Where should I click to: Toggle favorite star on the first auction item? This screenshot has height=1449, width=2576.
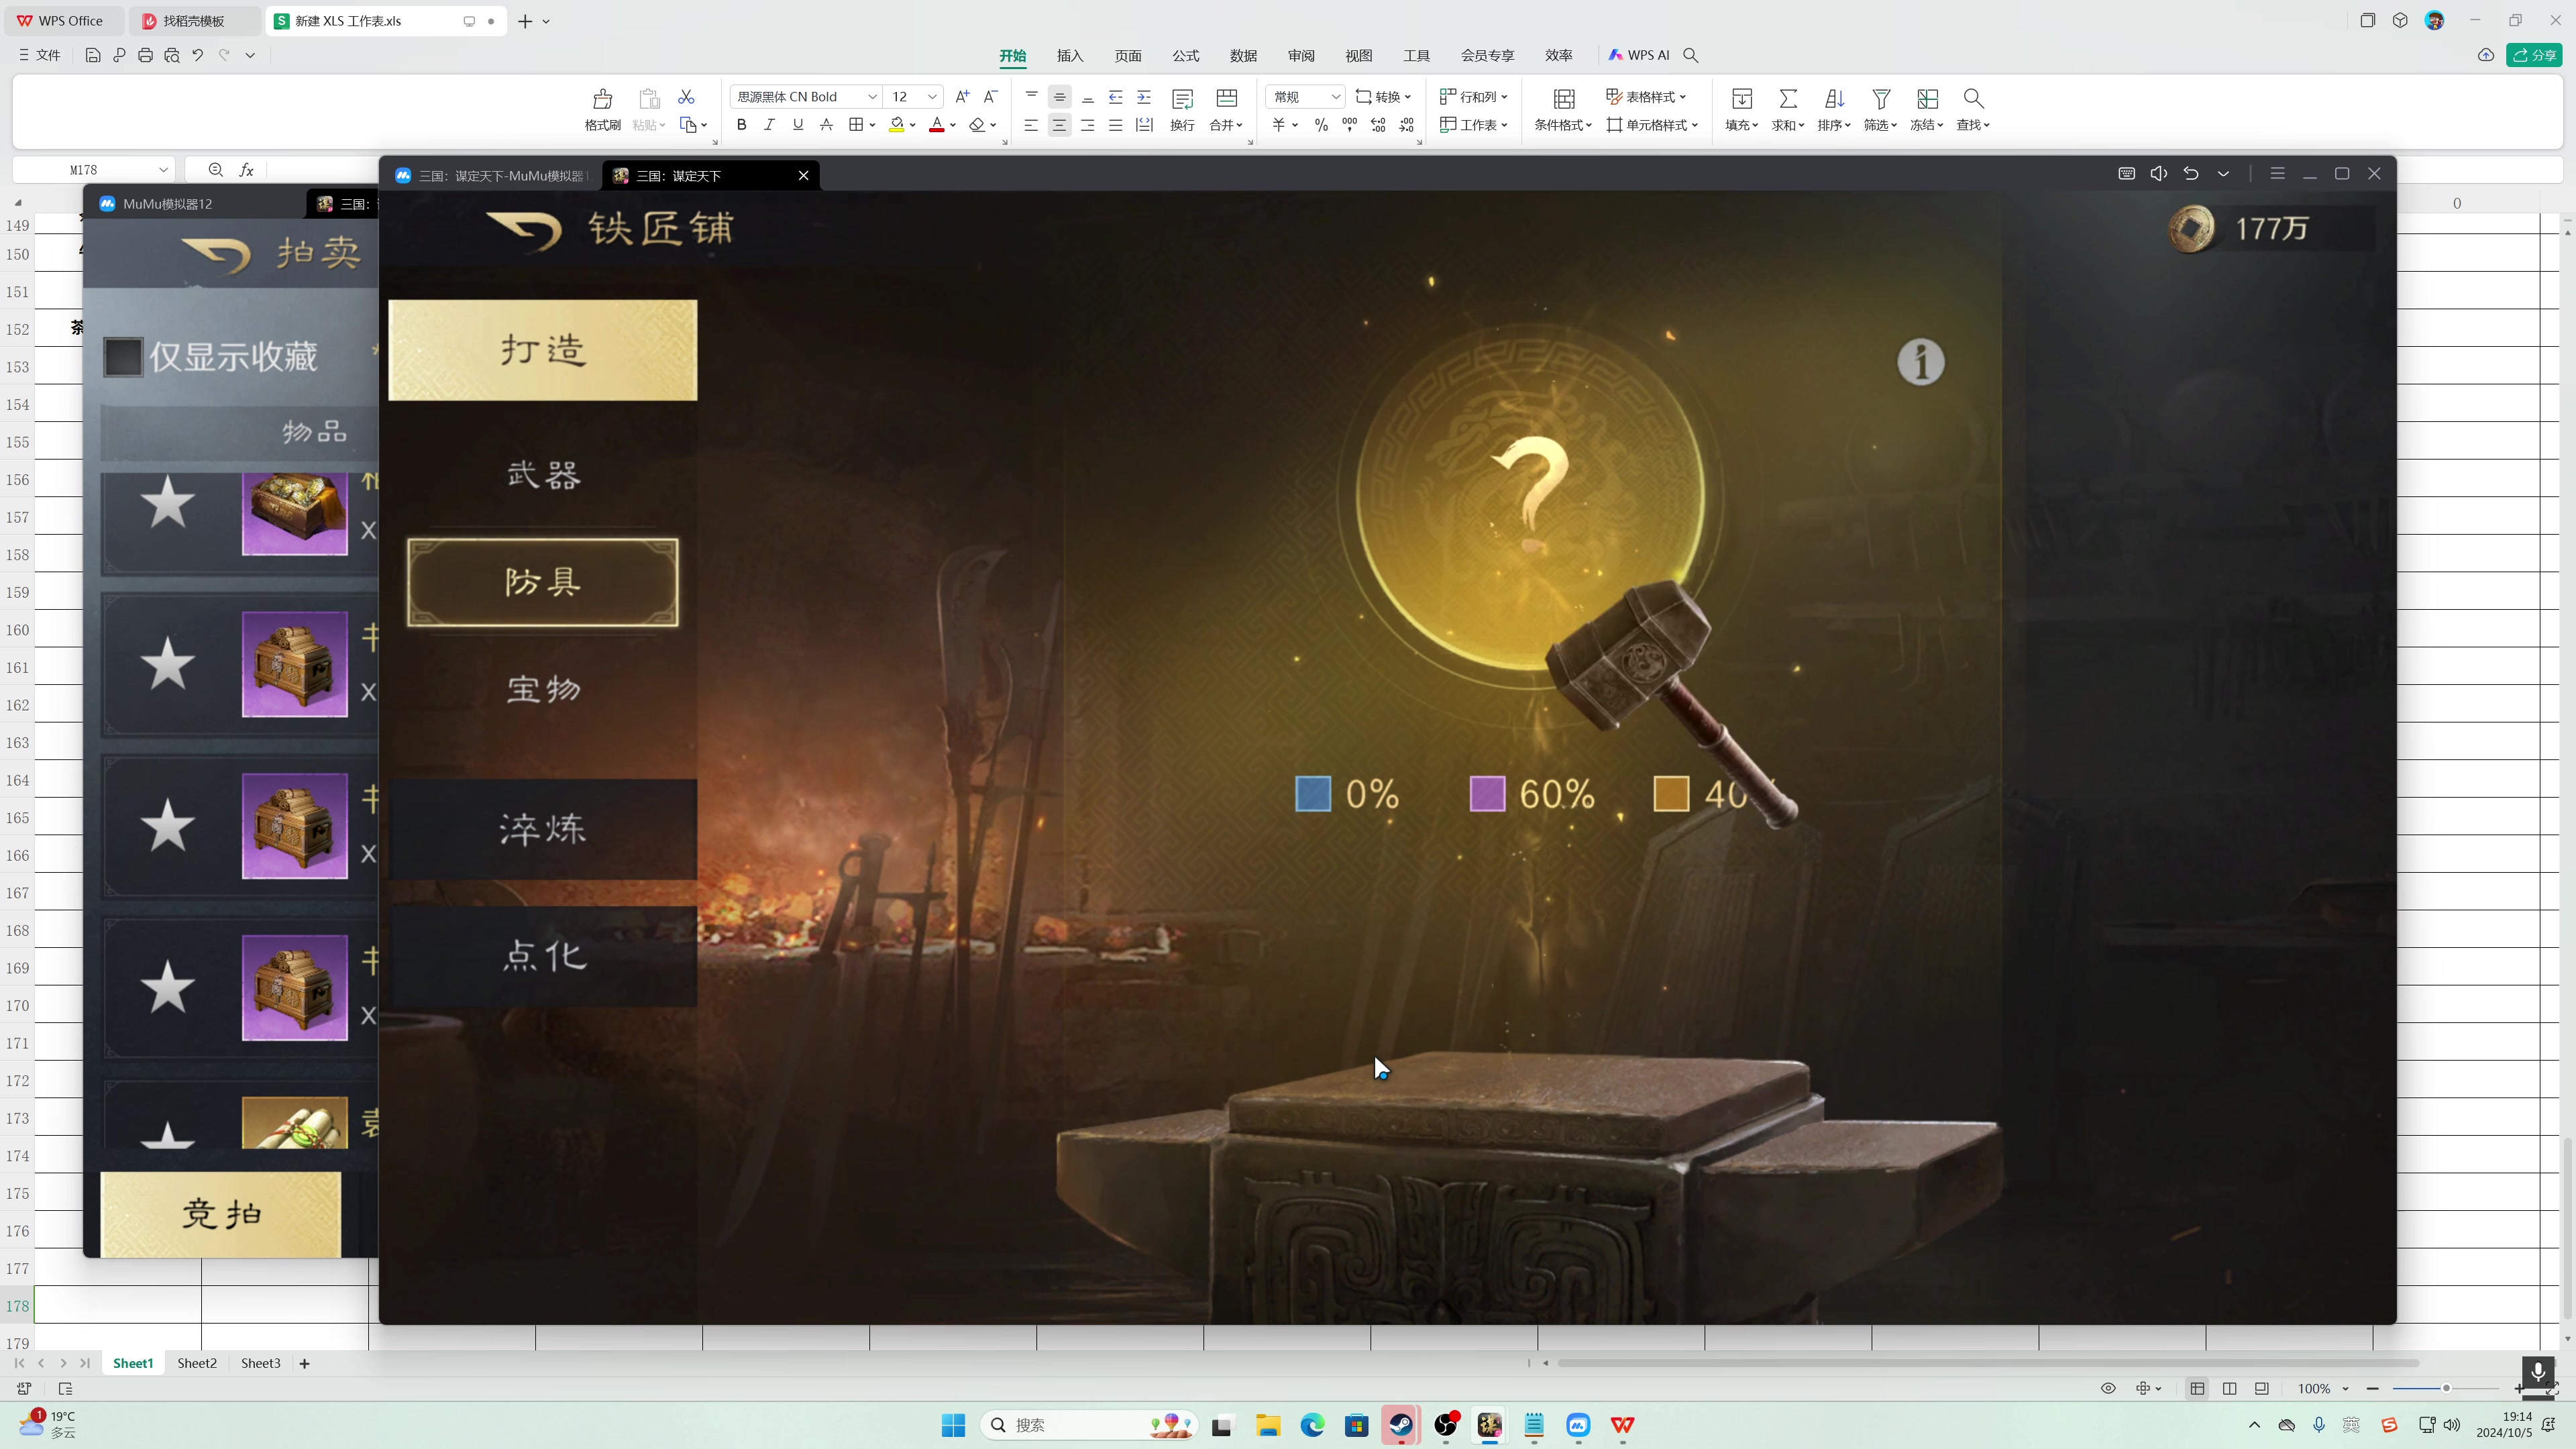167,502
